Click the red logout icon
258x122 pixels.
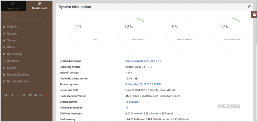[x=46, y=95]
